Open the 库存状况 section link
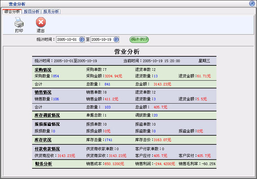This screenshot has height=179, width=257. [43, 140]
